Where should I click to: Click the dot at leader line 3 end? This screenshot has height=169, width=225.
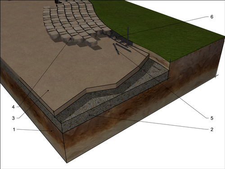(48, 91)
